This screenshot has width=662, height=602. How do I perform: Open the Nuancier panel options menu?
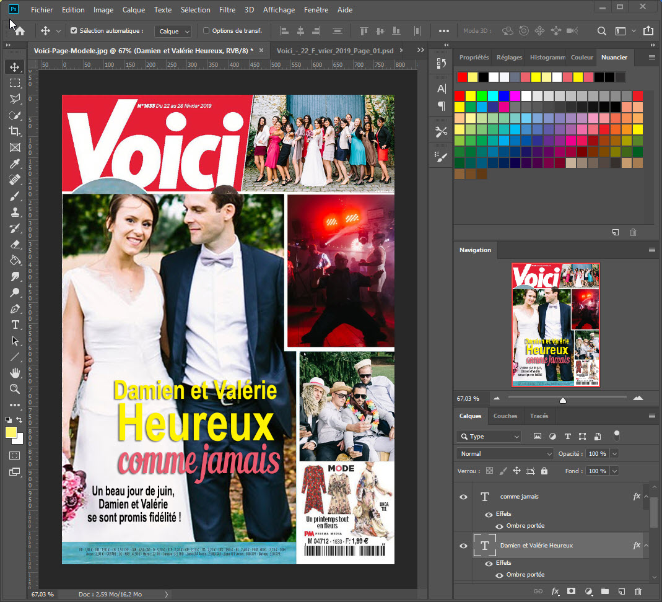pos(652,58)
